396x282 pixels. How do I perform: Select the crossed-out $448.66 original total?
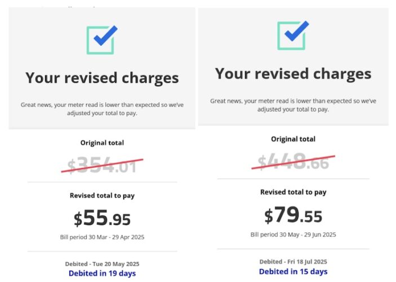(x=293, y=161)
